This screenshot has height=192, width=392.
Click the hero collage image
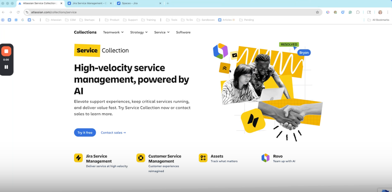tap(267, 92)
